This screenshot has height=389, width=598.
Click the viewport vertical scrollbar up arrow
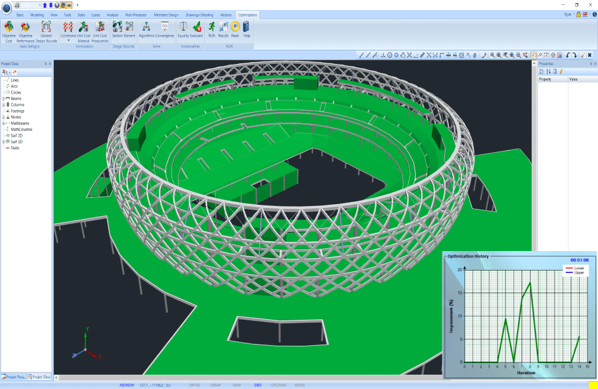click(534, 63)
